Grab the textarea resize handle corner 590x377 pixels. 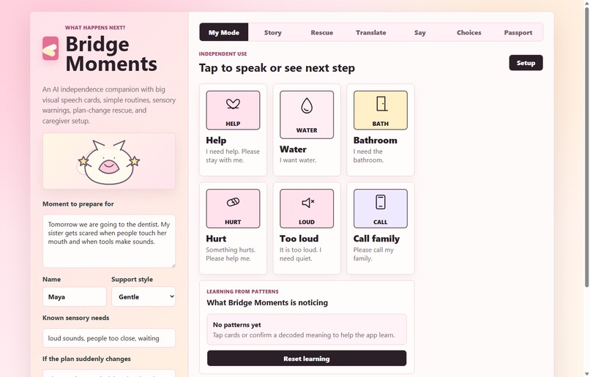click(173, 265)
